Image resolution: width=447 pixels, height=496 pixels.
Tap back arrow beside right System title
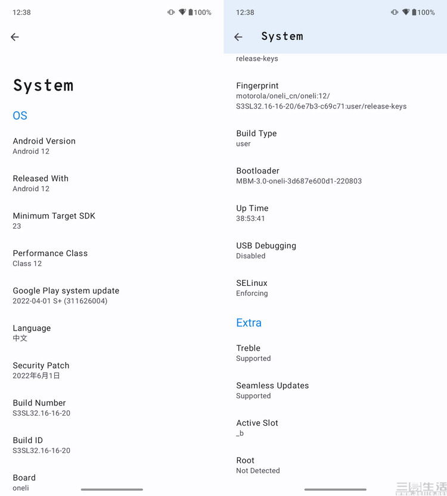click(238, 37)
